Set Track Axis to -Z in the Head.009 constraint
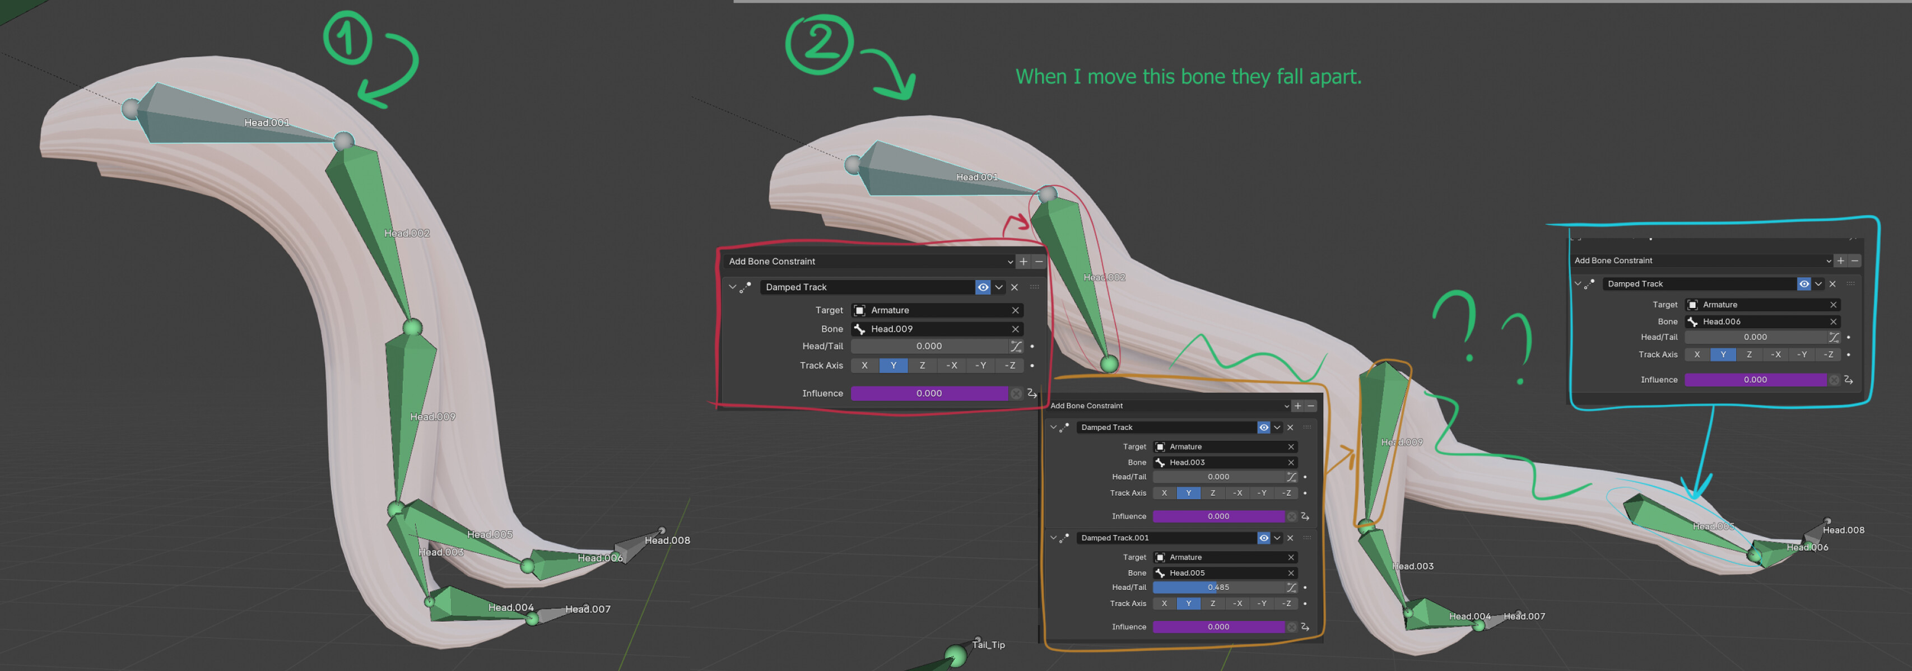This screenshot has height=671, width=1912. coord(1010,366)
